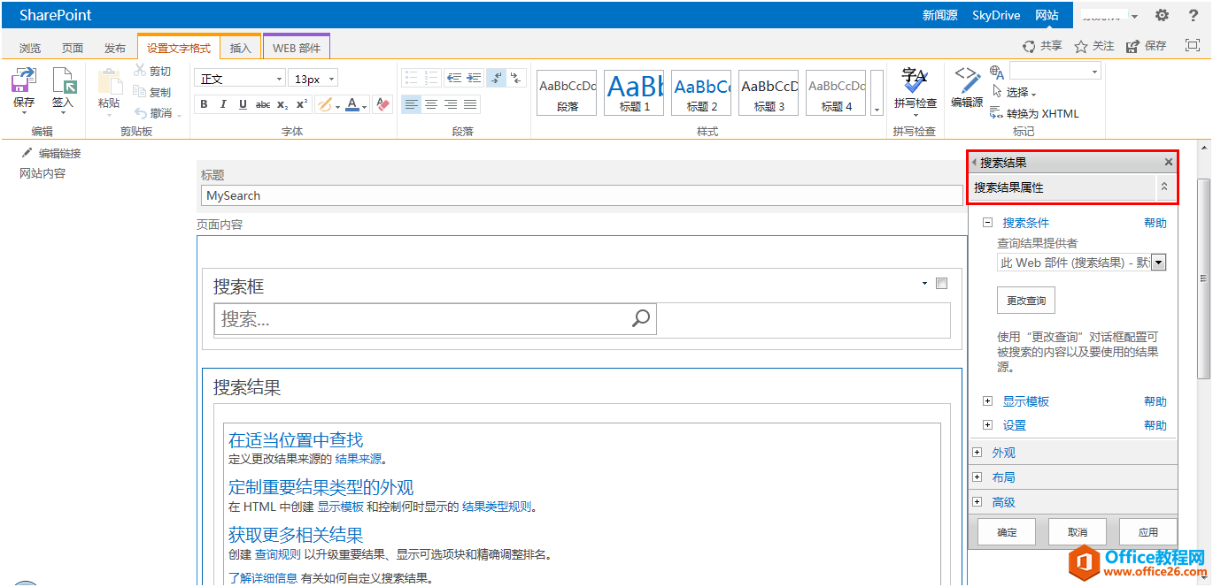Insert a numbered list
The height and width of the screenshot is (587, 1213).
click(x=431, y=78)
